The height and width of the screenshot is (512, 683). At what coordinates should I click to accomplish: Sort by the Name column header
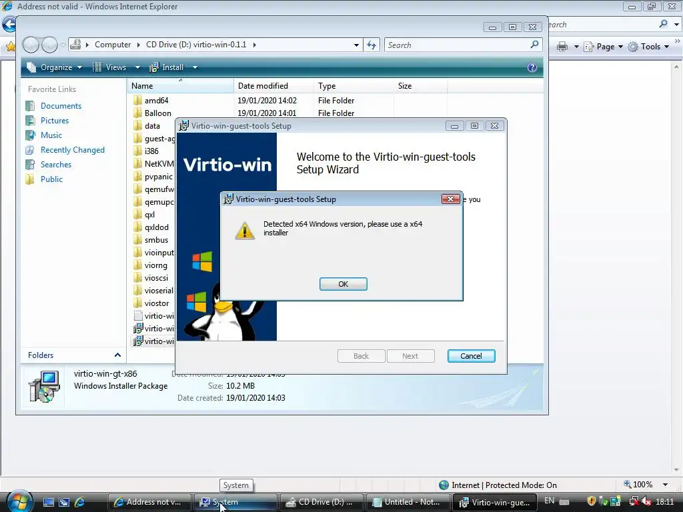(x=180, y=86)
